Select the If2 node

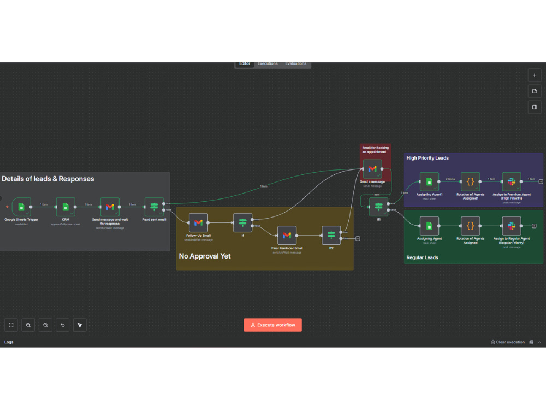(331, 235)
